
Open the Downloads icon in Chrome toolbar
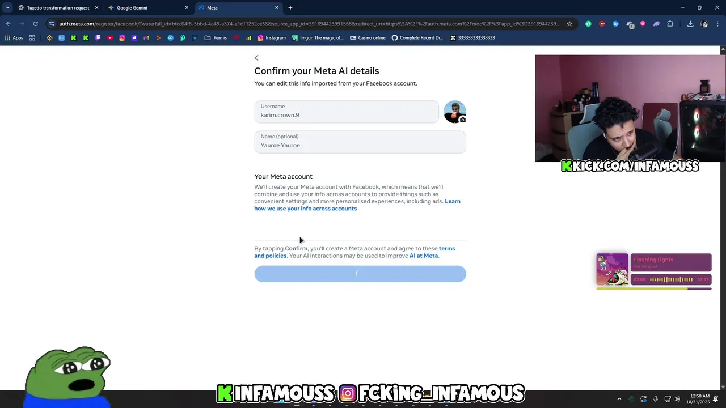coord(690,24)
